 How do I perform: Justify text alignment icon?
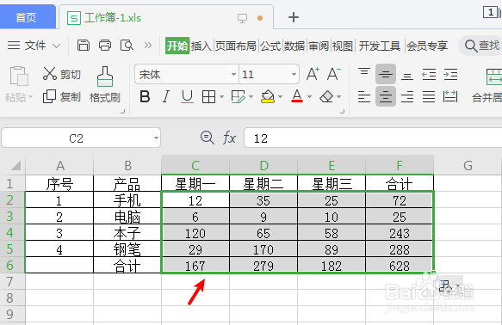coord(429,96)
